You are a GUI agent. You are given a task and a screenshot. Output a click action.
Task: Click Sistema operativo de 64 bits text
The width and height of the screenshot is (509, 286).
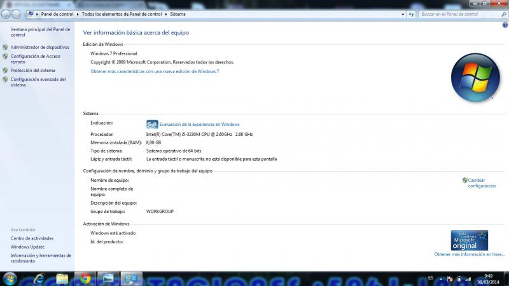click(x=174, y=151)
